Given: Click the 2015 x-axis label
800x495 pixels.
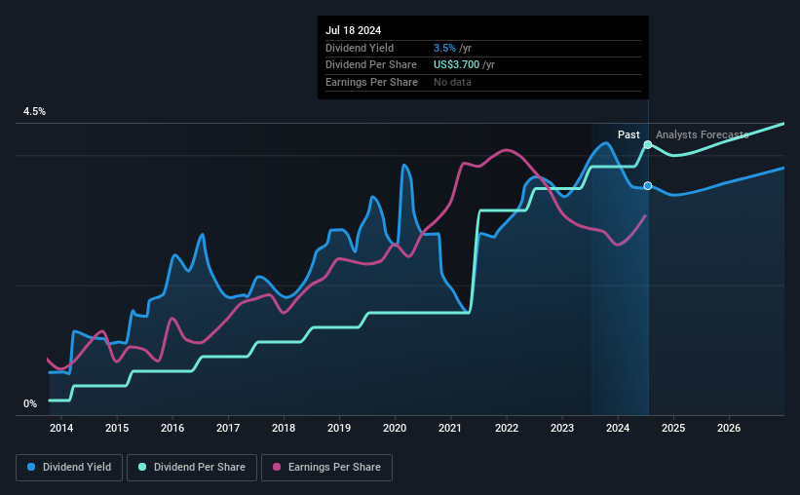Looking at the screenshot, I should coord(117,428).
